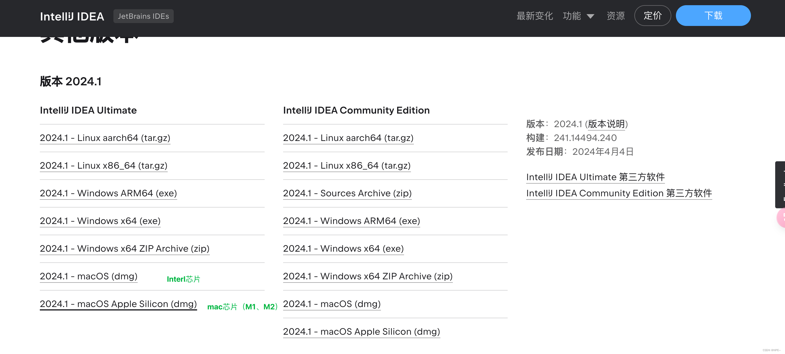785x354 pixels.
Task: Click the IntelliJ IDEA logo in header
Action: (72, 16)
